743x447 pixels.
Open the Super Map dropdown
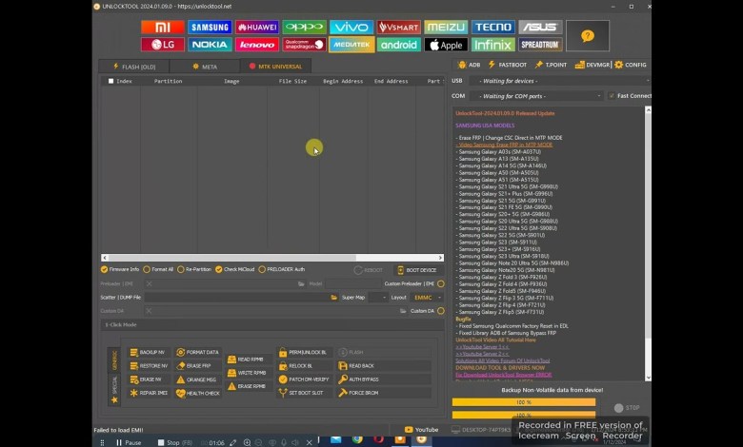click(378, 298)
